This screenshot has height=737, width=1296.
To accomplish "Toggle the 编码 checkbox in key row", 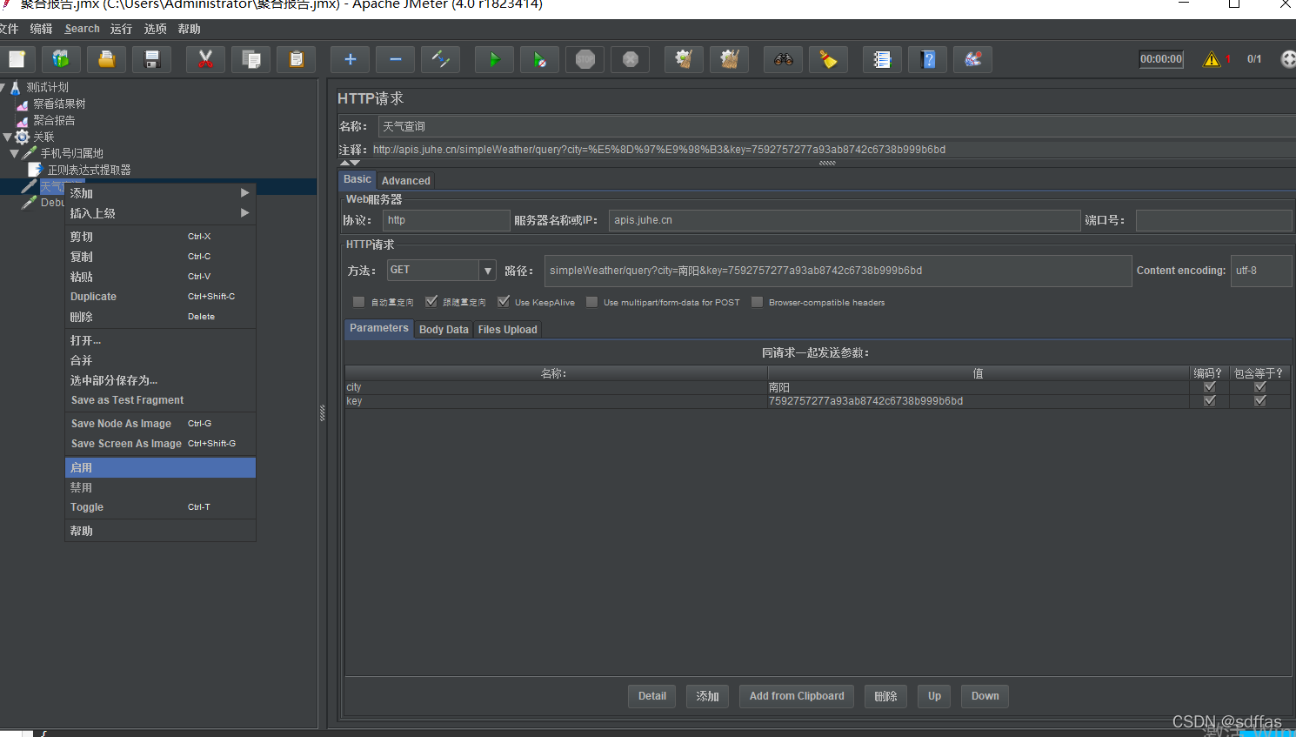I will tap(1209, 401).
